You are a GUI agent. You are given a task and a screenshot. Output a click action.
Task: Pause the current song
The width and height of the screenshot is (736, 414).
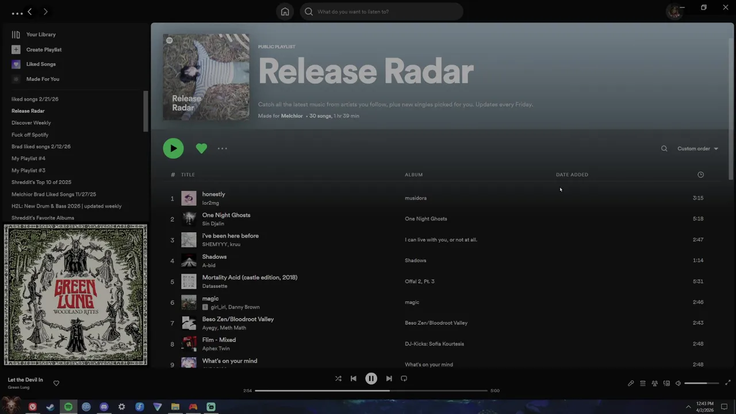point(371,378)
